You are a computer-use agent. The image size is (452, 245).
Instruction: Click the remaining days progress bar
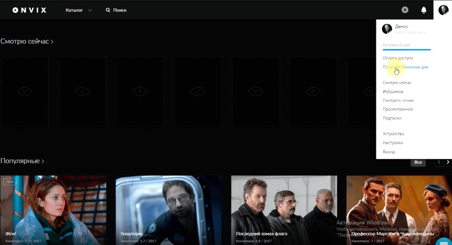coord(407,49)
